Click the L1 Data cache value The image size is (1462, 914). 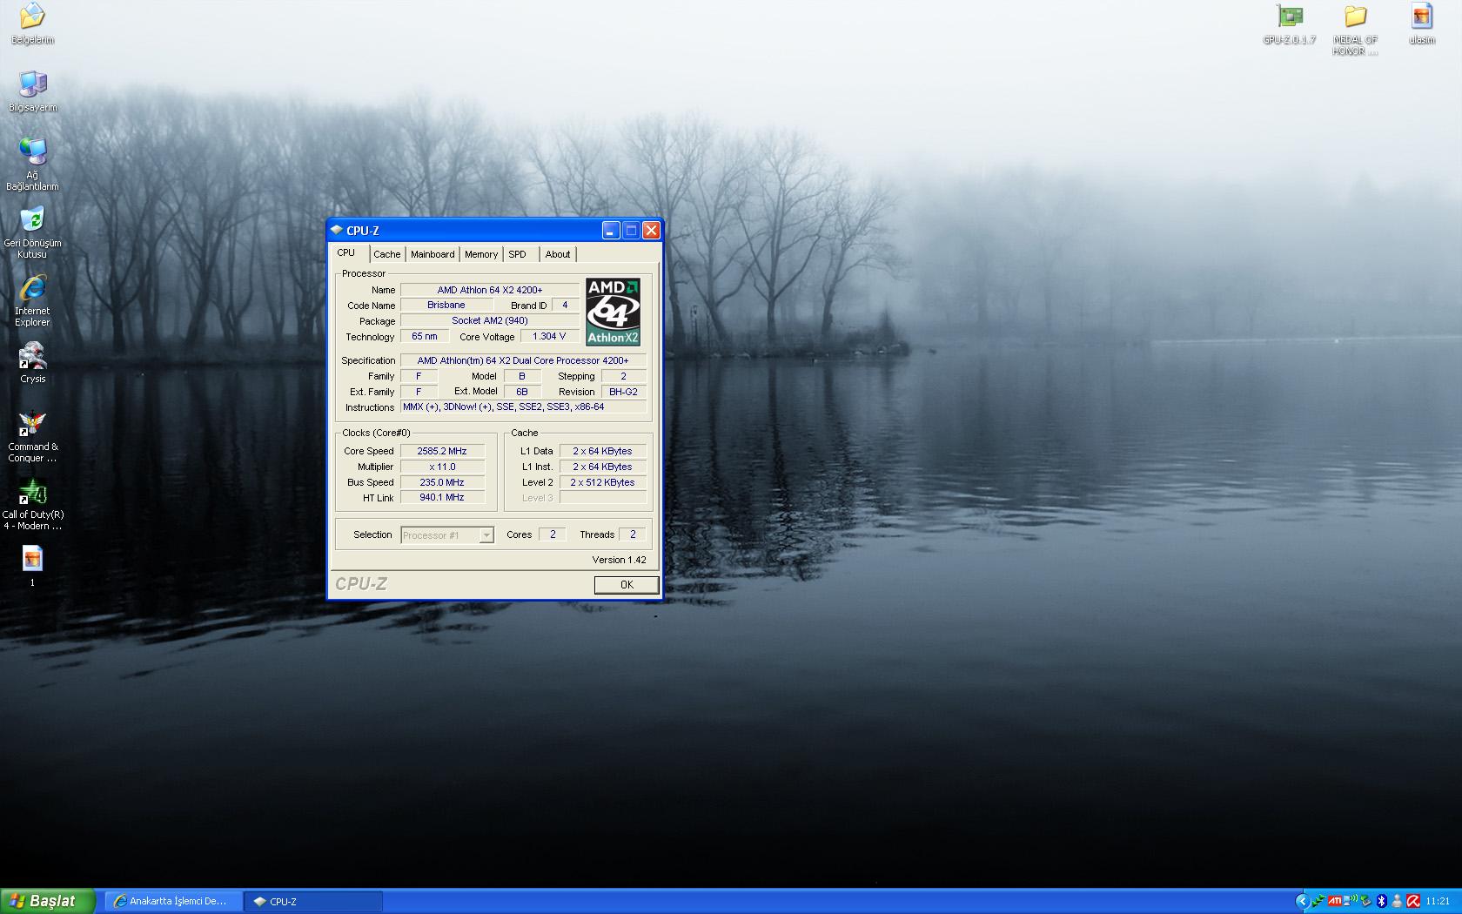click(x=602, y=451)
